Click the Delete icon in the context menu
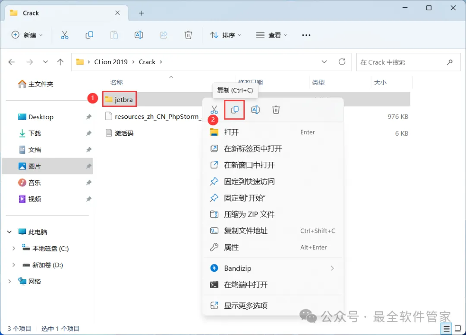This screenshot has width=466, height=335. 276,110
